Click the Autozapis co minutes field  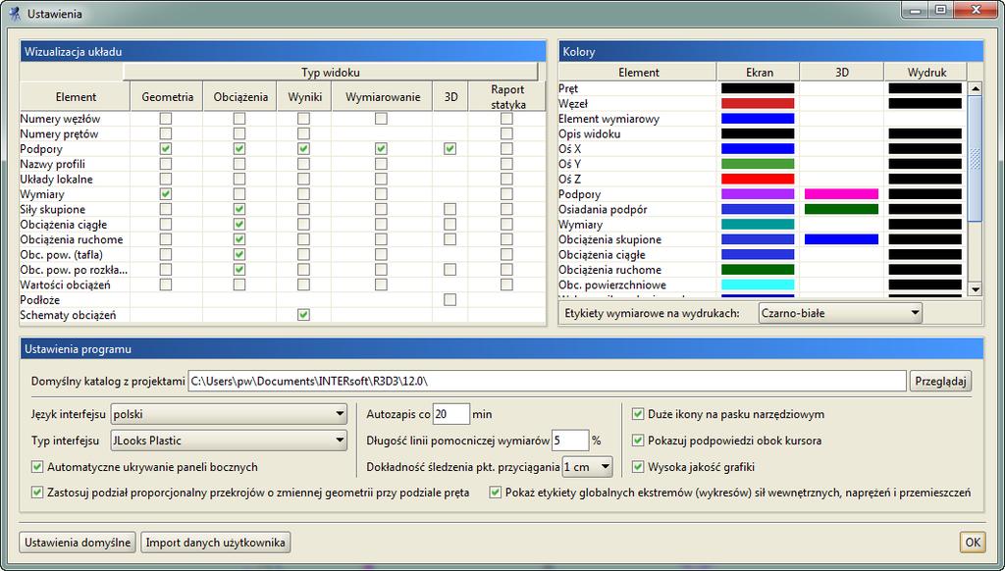pyautogui.click(x=451, y=414)
